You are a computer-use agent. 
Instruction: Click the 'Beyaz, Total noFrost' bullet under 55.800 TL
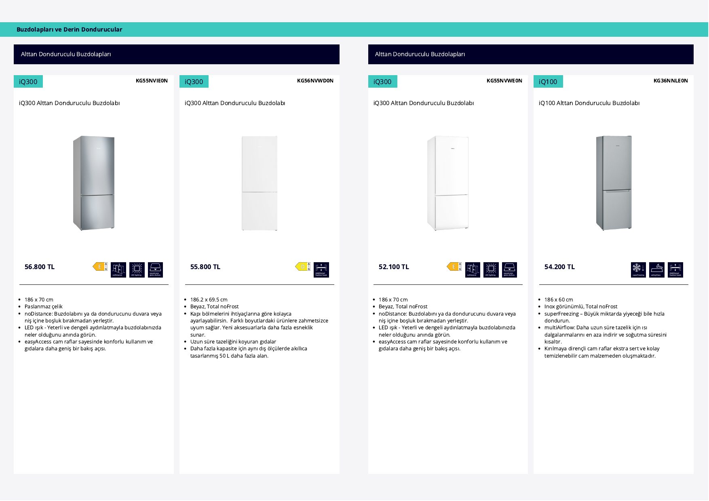(x=215, y=307)
